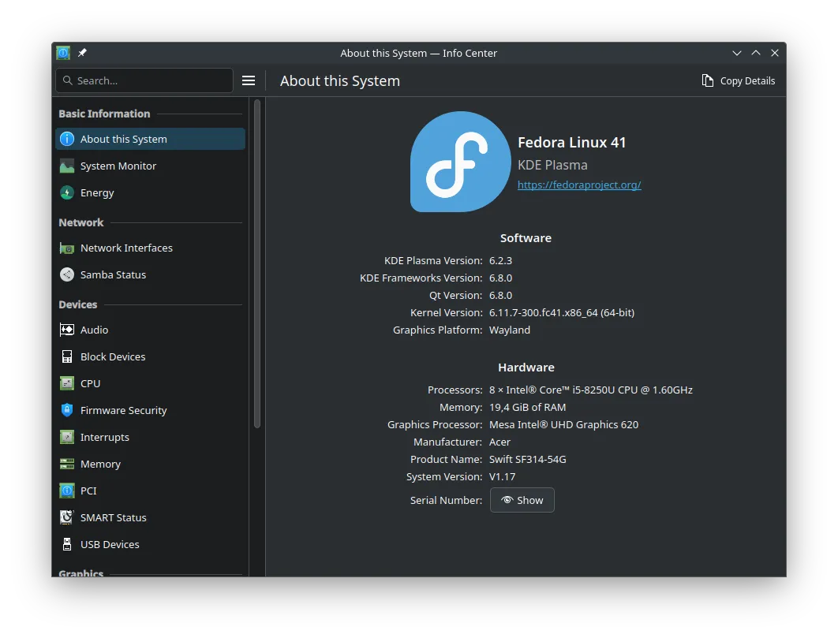Click the Copy Details button
Image resolution: width=838 pixels, height=638 pixels.
click(x=739, y=80)
